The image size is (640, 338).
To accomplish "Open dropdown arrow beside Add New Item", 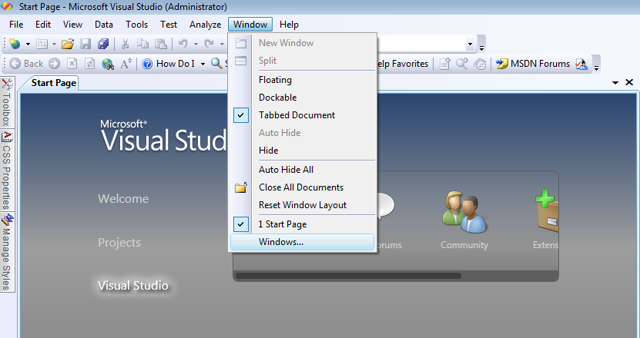I will click(54, 44).
